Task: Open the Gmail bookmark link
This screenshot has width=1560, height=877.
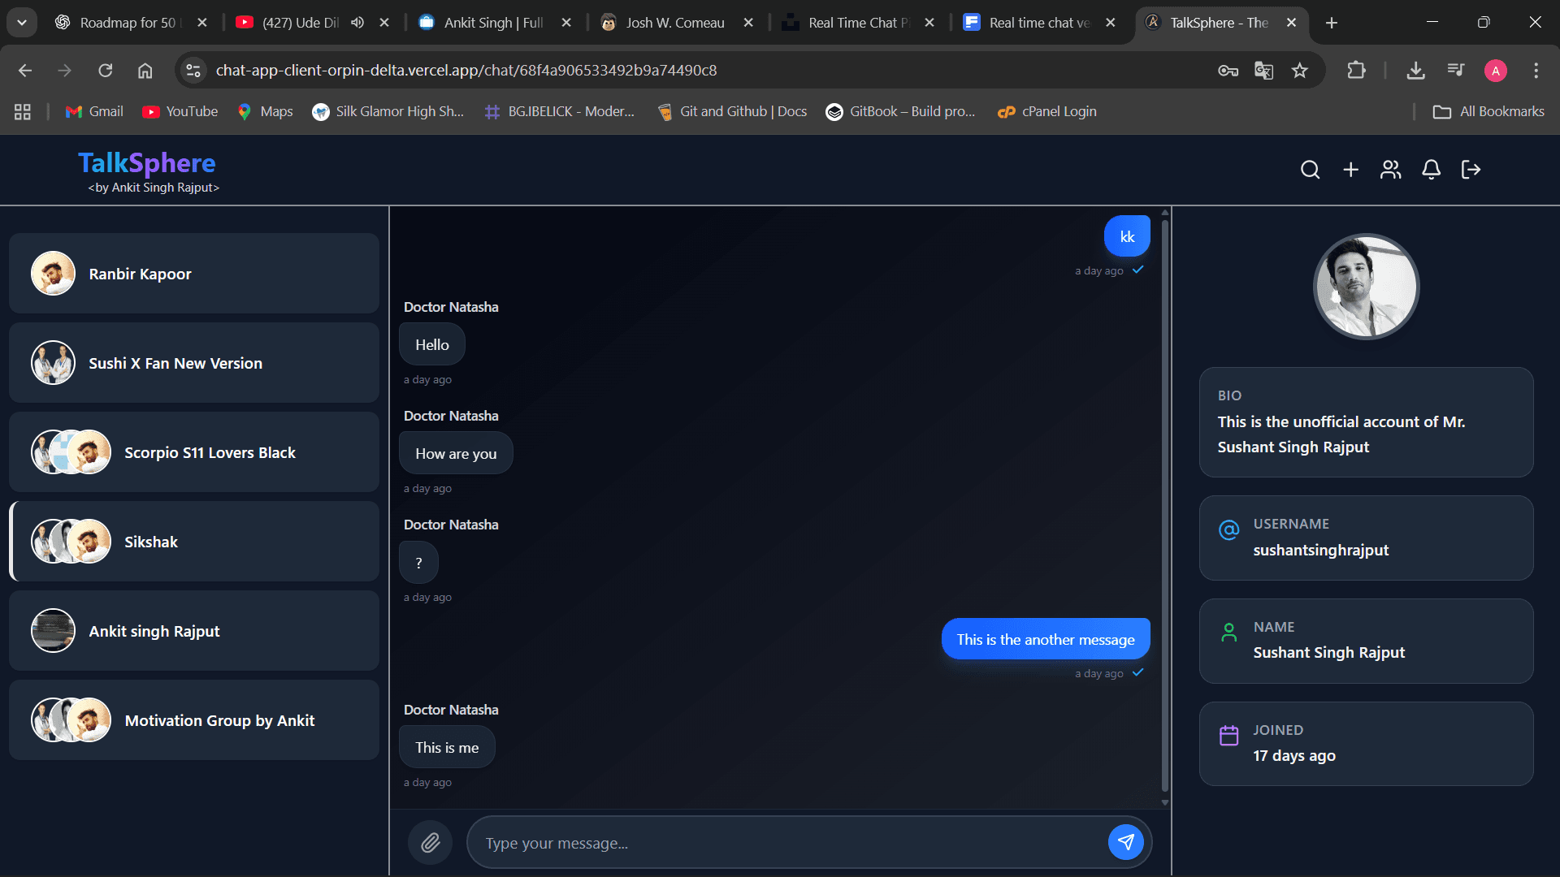Action: click(93, 111)
